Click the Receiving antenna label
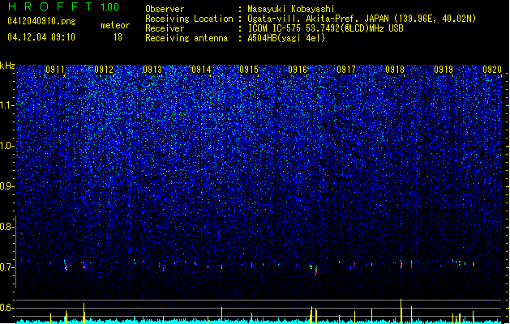510x324 pixels. (x=186, y=38)
